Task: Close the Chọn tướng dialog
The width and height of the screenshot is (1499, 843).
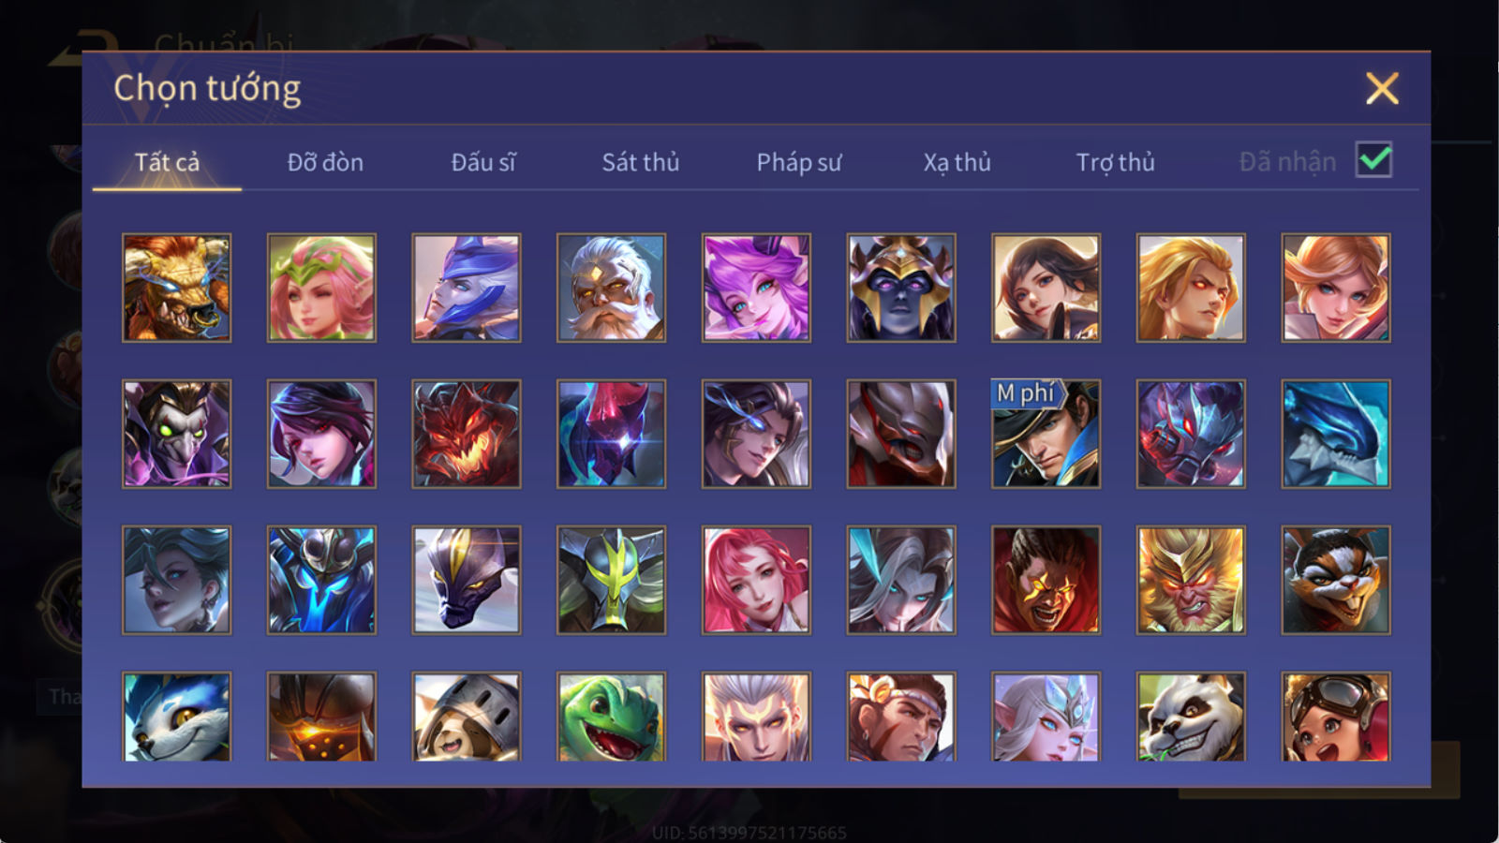Action: click(x=1382, y=89)
